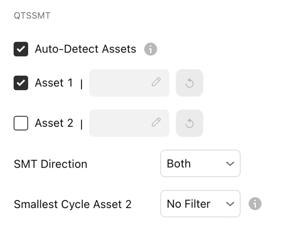Click the pencil edit icon for Asset 2

click(x=156, y=122)
